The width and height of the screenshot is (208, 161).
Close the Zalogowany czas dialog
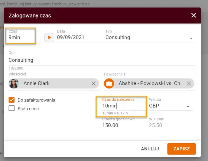tap(193, 15)
